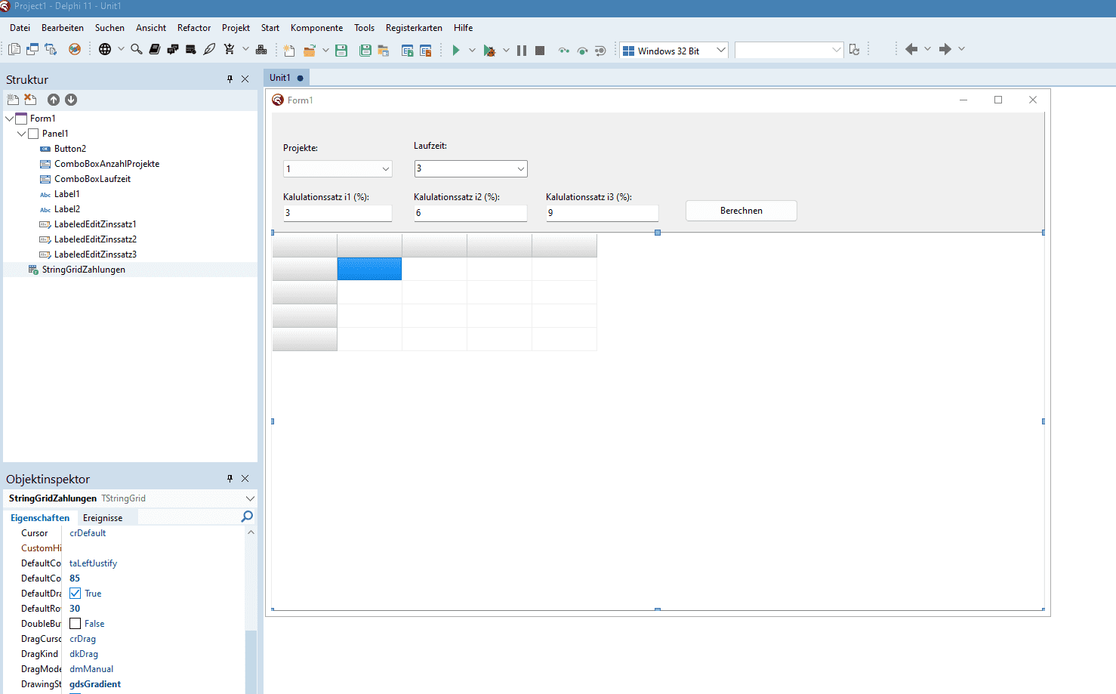Click the book documentation toolbar icon
The width and height of the screenshot is (1116, 694).
tap(155, 49)
